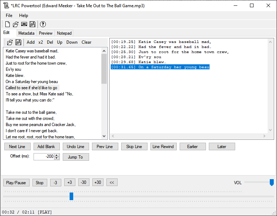Screen dimensions: 277x216
Task: Skip forward 3 seconds with +3
Action: tap(70, 182)
